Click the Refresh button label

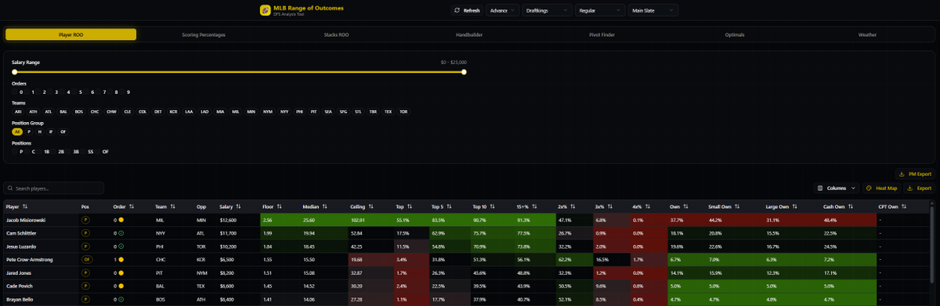point(472,10)
